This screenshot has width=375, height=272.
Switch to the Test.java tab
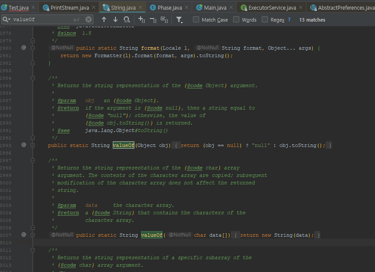click(x=19, y=8)
